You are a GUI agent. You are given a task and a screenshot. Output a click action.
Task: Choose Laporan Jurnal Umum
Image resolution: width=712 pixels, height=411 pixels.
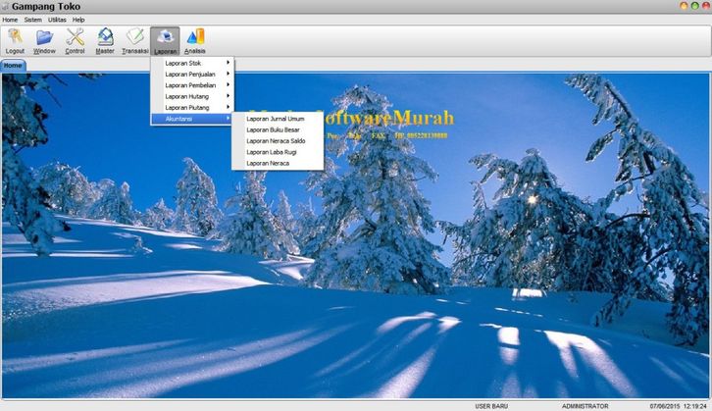[x=276, y=119]
